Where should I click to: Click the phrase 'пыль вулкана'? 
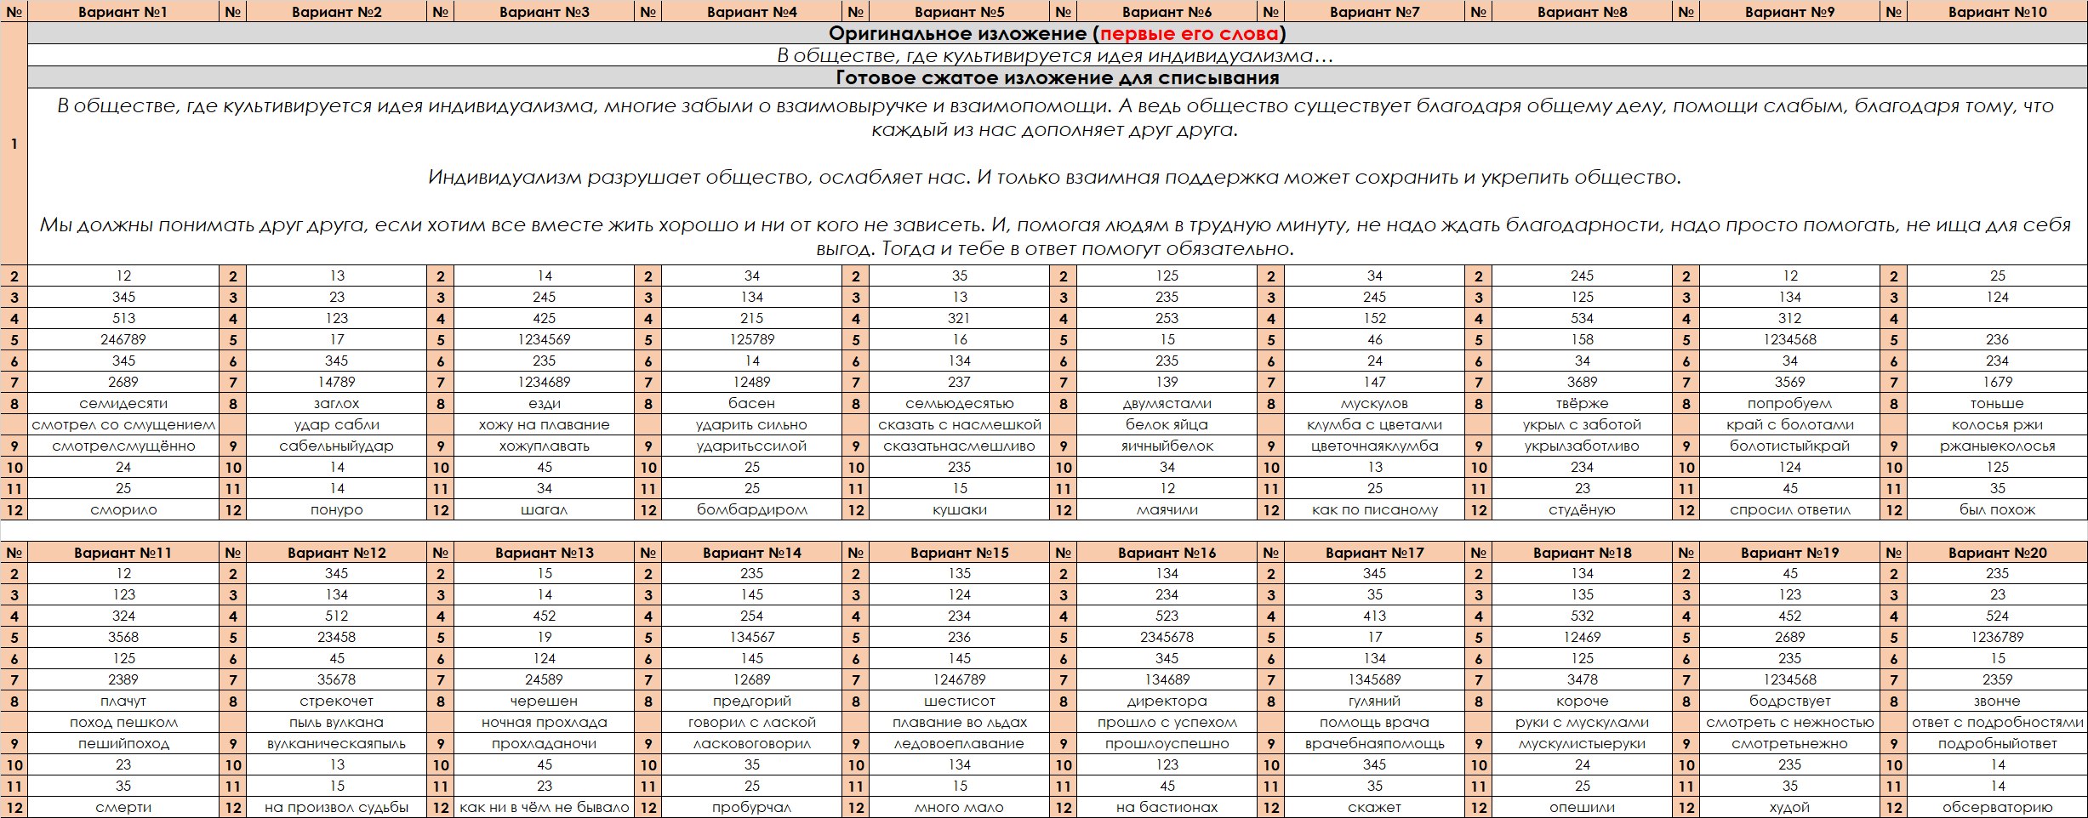pyautogui.click(x=336, y=723)
